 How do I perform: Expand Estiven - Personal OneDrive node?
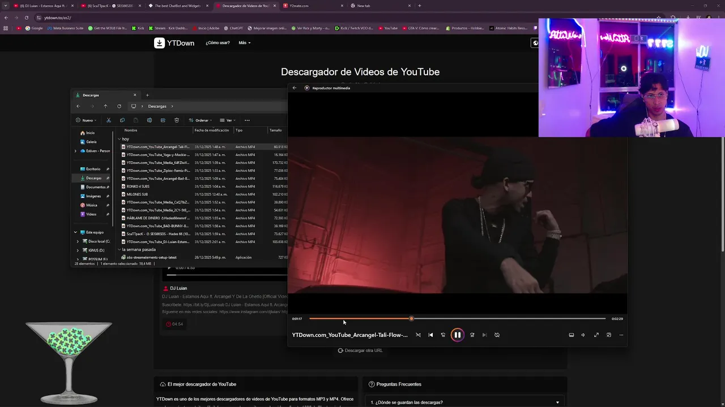[75, 151]
